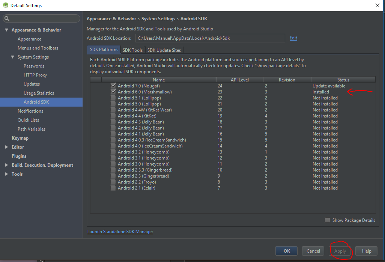Image resolution: width=385 pixels, height=262 pixels.
Task: Uncheck the Android 6.0 (Marshmallow) checkbox
Action: (113, 92)
